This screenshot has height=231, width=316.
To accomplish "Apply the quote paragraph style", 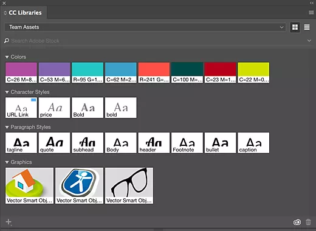I will [x=55, y=143].
